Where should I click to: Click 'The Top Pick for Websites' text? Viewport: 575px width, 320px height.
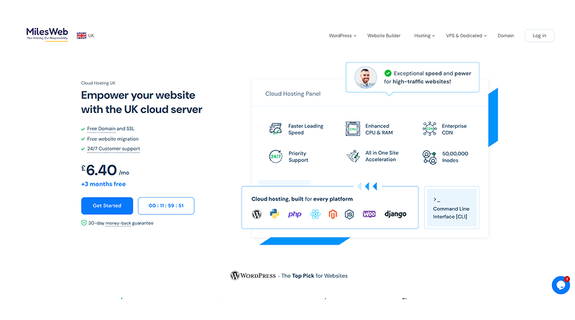pyautogui.click(x=314, y=275)
